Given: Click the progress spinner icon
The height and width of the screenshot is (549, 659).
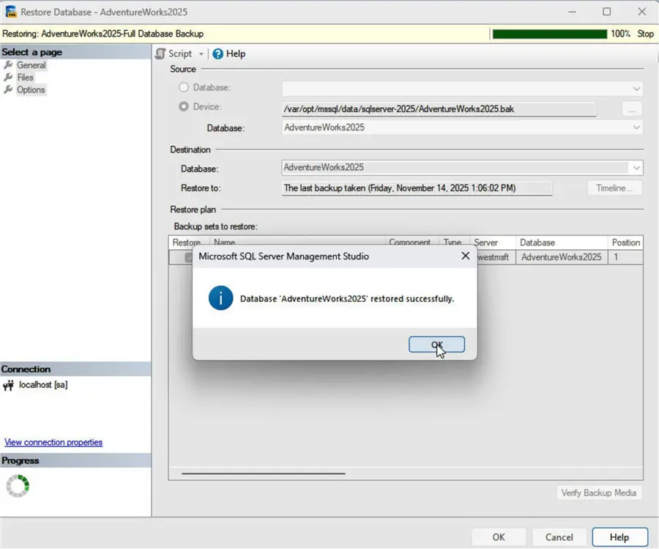Looking at the screenshot, I should click(x=18, y=486).
